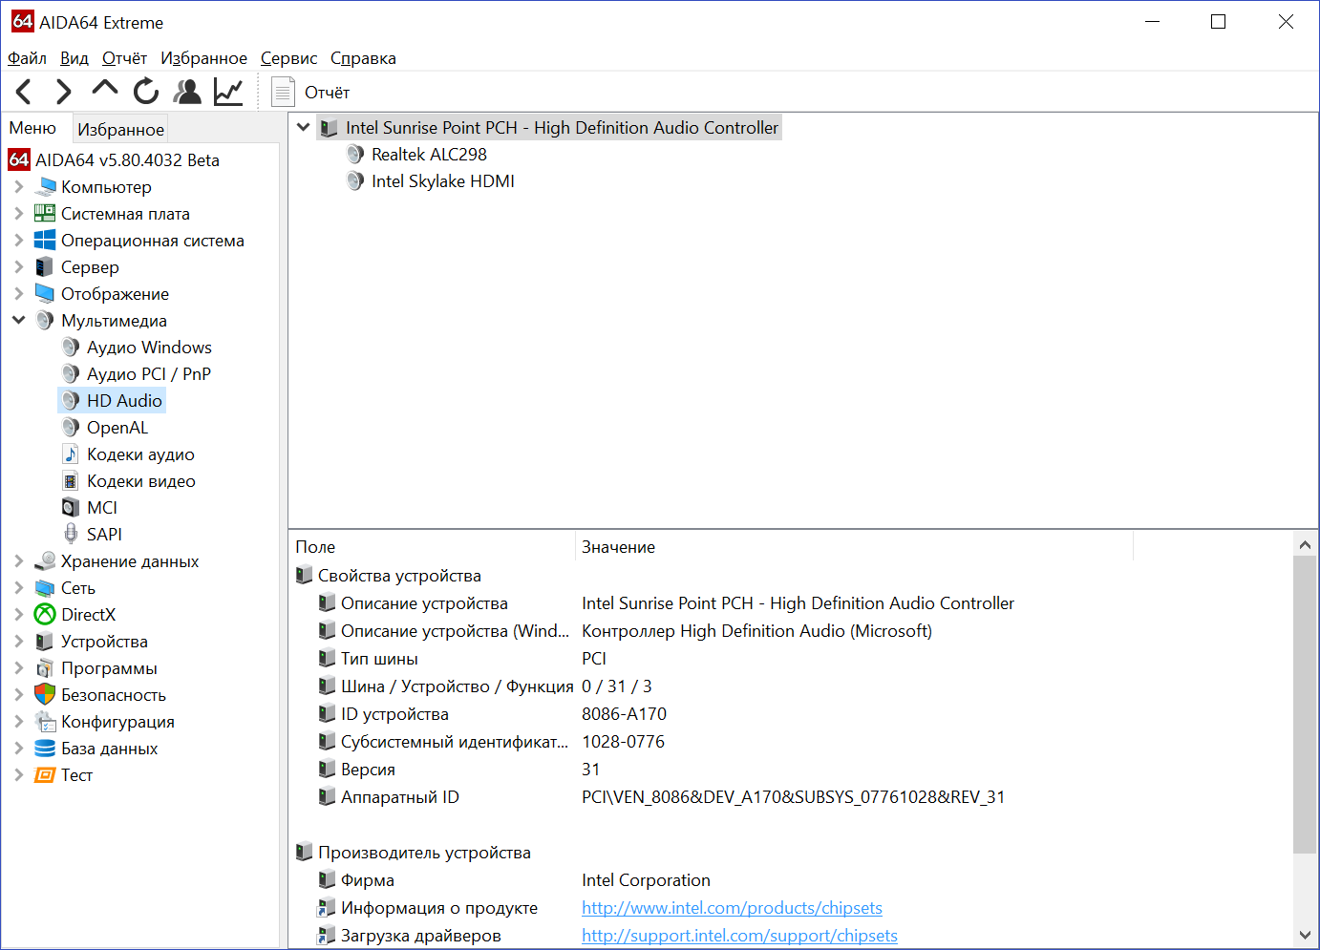Click the Свойства устройства group header
This screenshot has height=950, width=1320.
tap(399, 576)
